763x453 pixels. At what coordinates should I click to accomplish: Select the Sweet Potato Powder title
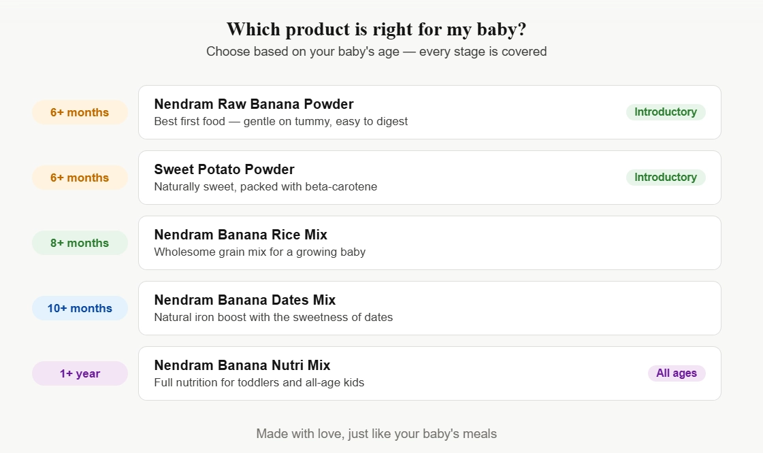224,169
